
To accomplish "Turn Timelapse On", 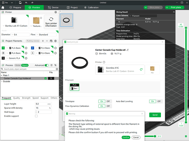I will coord(102,101).
